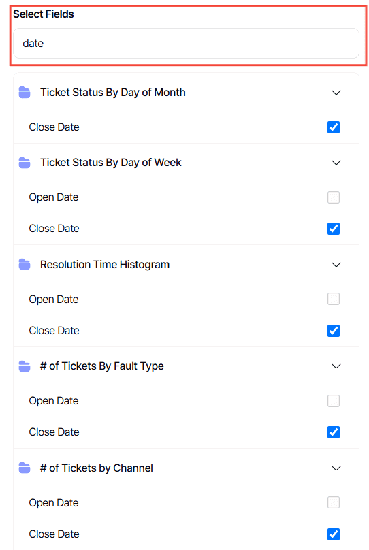Collapse Ticket Status By Day of Month chevron
The height and width of the screenshot is (550, 369).
(x=336, y=93)
